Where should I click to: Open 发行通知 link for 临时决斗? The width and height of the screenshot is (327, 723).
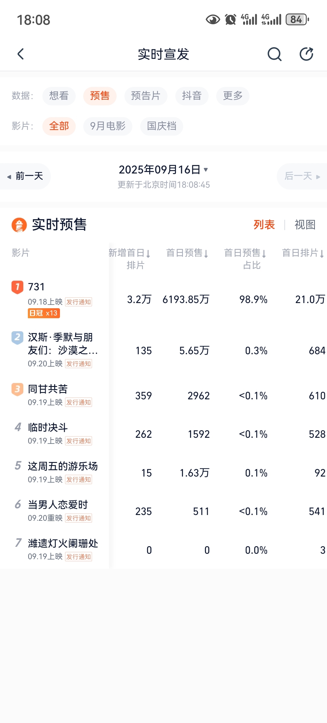click(79, 441)
